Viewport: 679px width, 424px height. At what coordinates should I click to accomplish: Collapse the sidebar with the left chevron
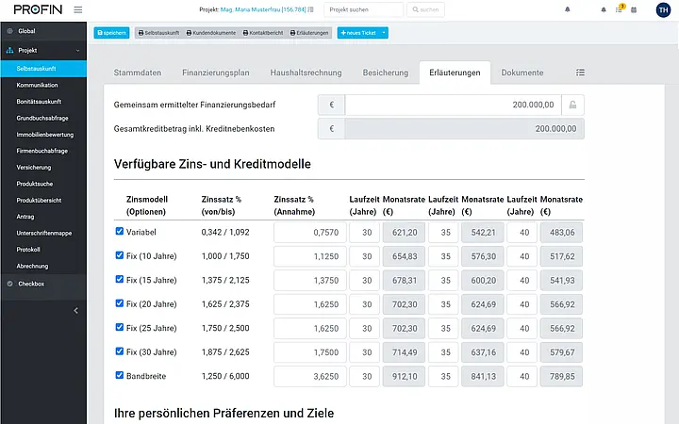75,311
